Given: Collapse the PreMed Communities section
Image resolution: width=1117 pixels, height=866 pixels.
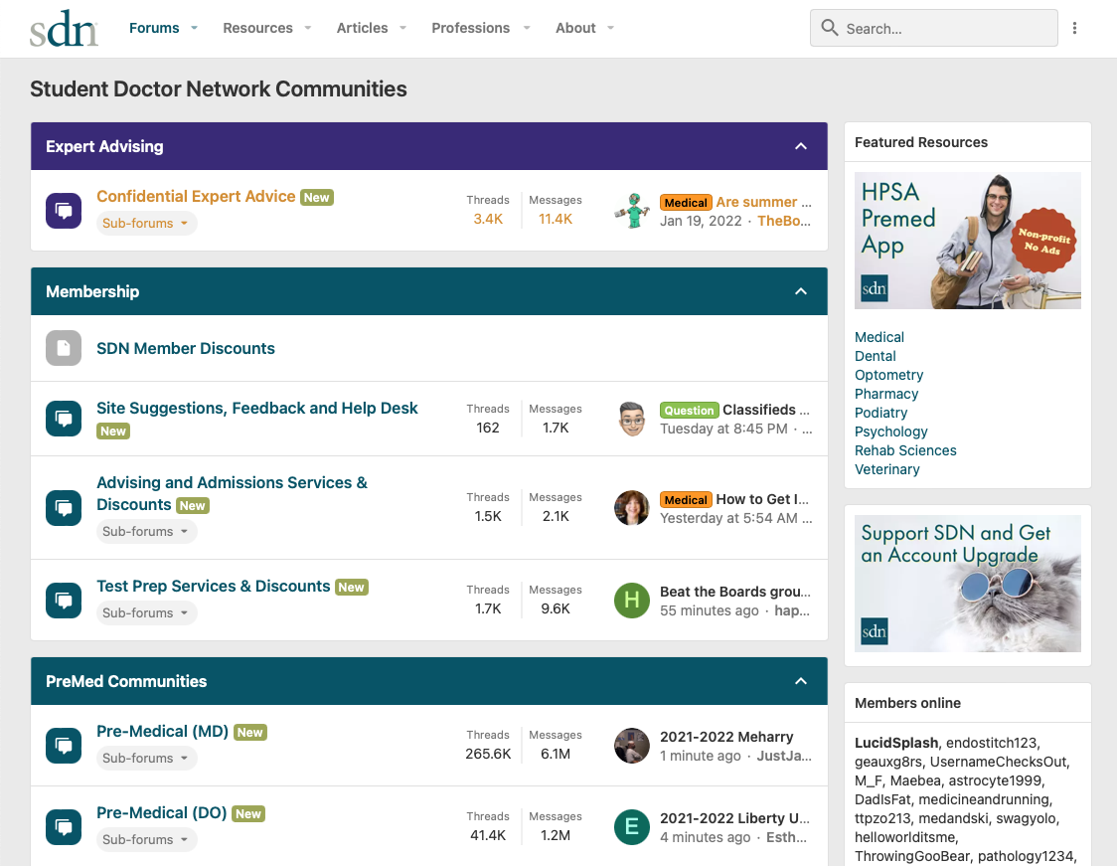Looking at the screenshot, I should coord(801,681).
